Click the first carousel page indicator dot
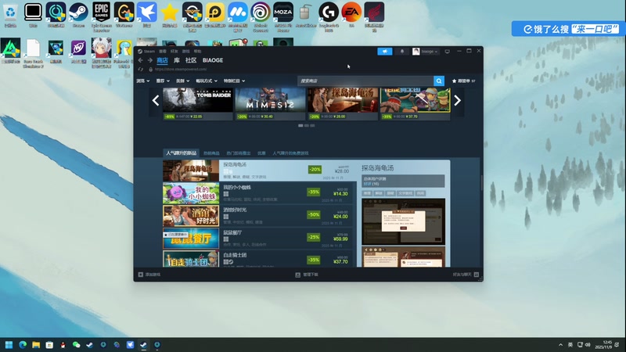 pos(300,125)
